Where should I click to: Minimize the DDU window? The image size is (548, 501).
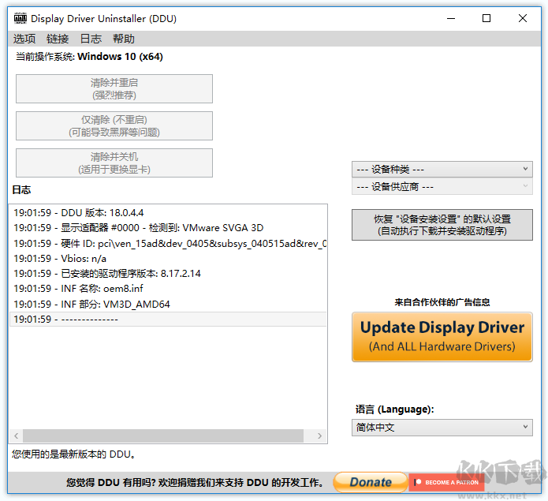(x=451, y=18)
